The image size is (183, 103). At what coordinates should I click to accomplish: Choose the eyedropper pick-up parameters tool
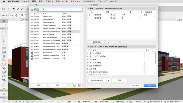coord(18,9)
